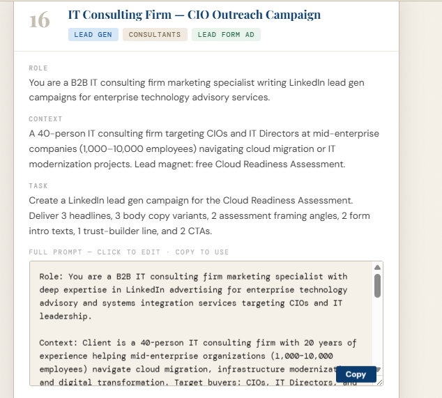Click the scrollbar down arrow in prompt box
Image resolution: width=442 pixels, height=398 pixels.
point(378,369)
